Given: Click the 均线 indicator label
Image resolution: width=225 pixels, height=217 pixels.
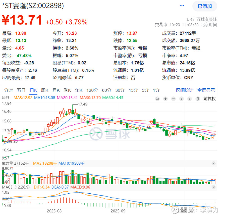Looking at the screenshot, I should click(x=6, y=98).
